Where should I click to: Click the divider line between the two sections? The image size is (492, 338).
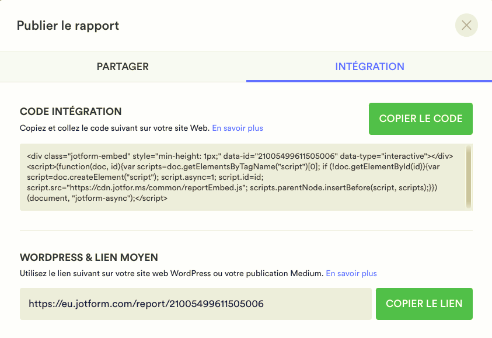(x=246, y=230)
